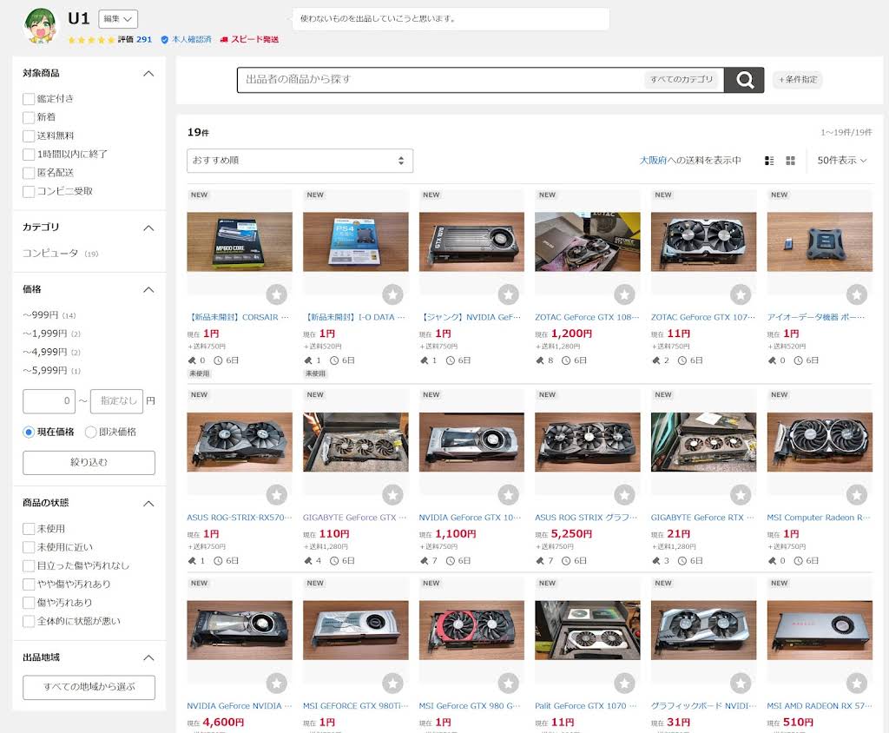The image size is (889, 733).
Task: Enable the 送料無料 filter
Action: coord(29,136)
